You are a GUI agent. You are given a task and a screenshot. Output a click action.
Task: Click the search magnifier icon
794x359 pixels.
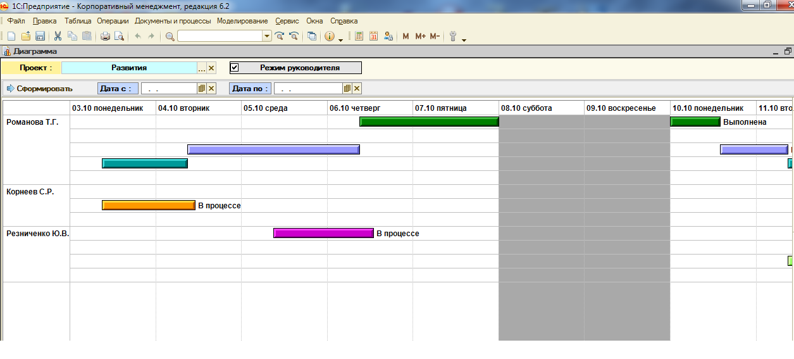point(170,36)
